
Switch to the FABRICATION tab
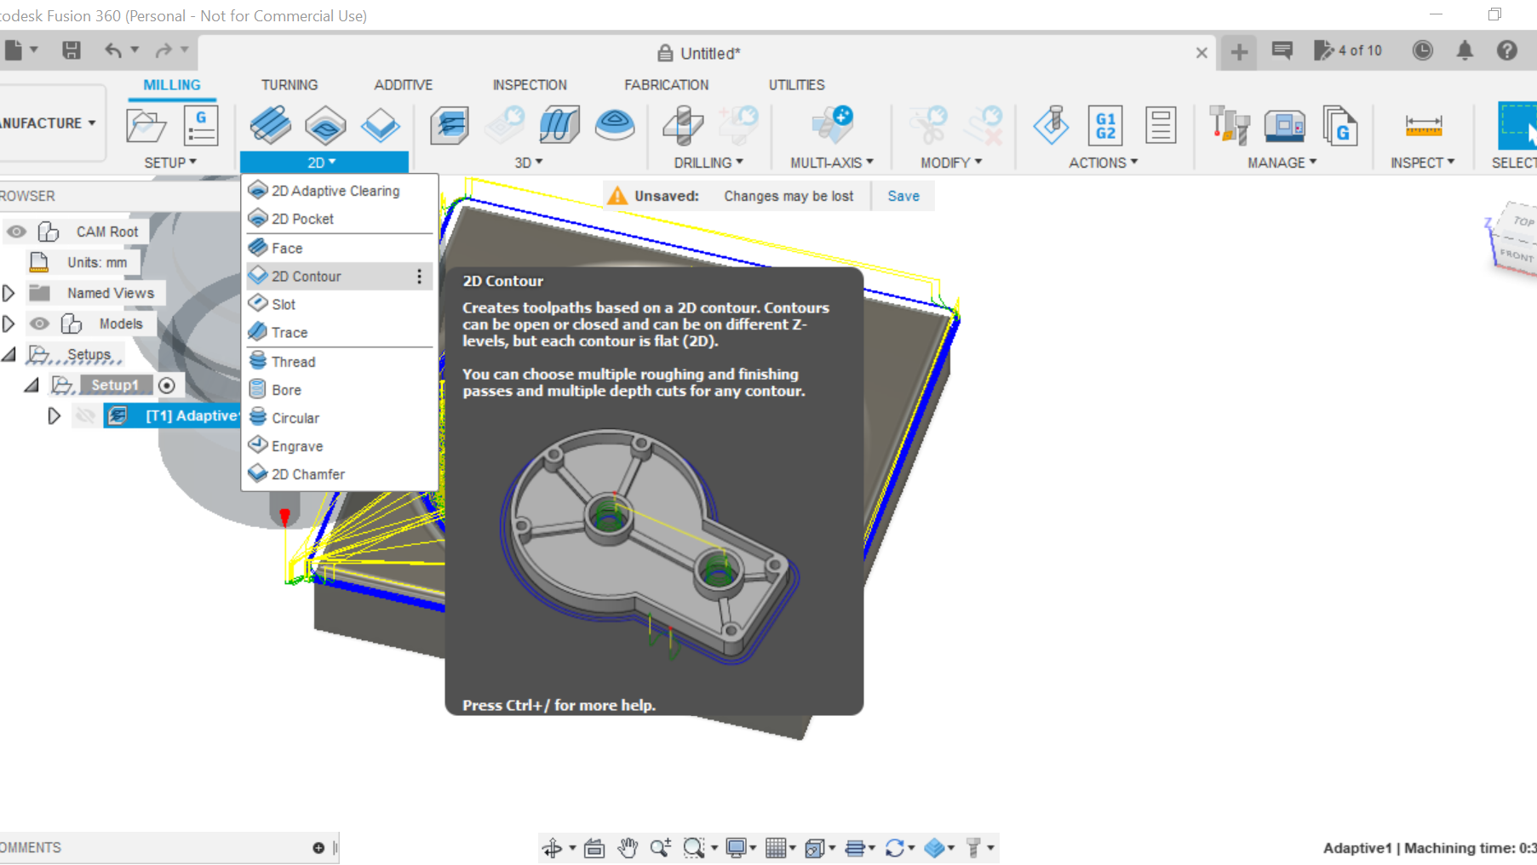pyautogui.click(x=667, y=85)
